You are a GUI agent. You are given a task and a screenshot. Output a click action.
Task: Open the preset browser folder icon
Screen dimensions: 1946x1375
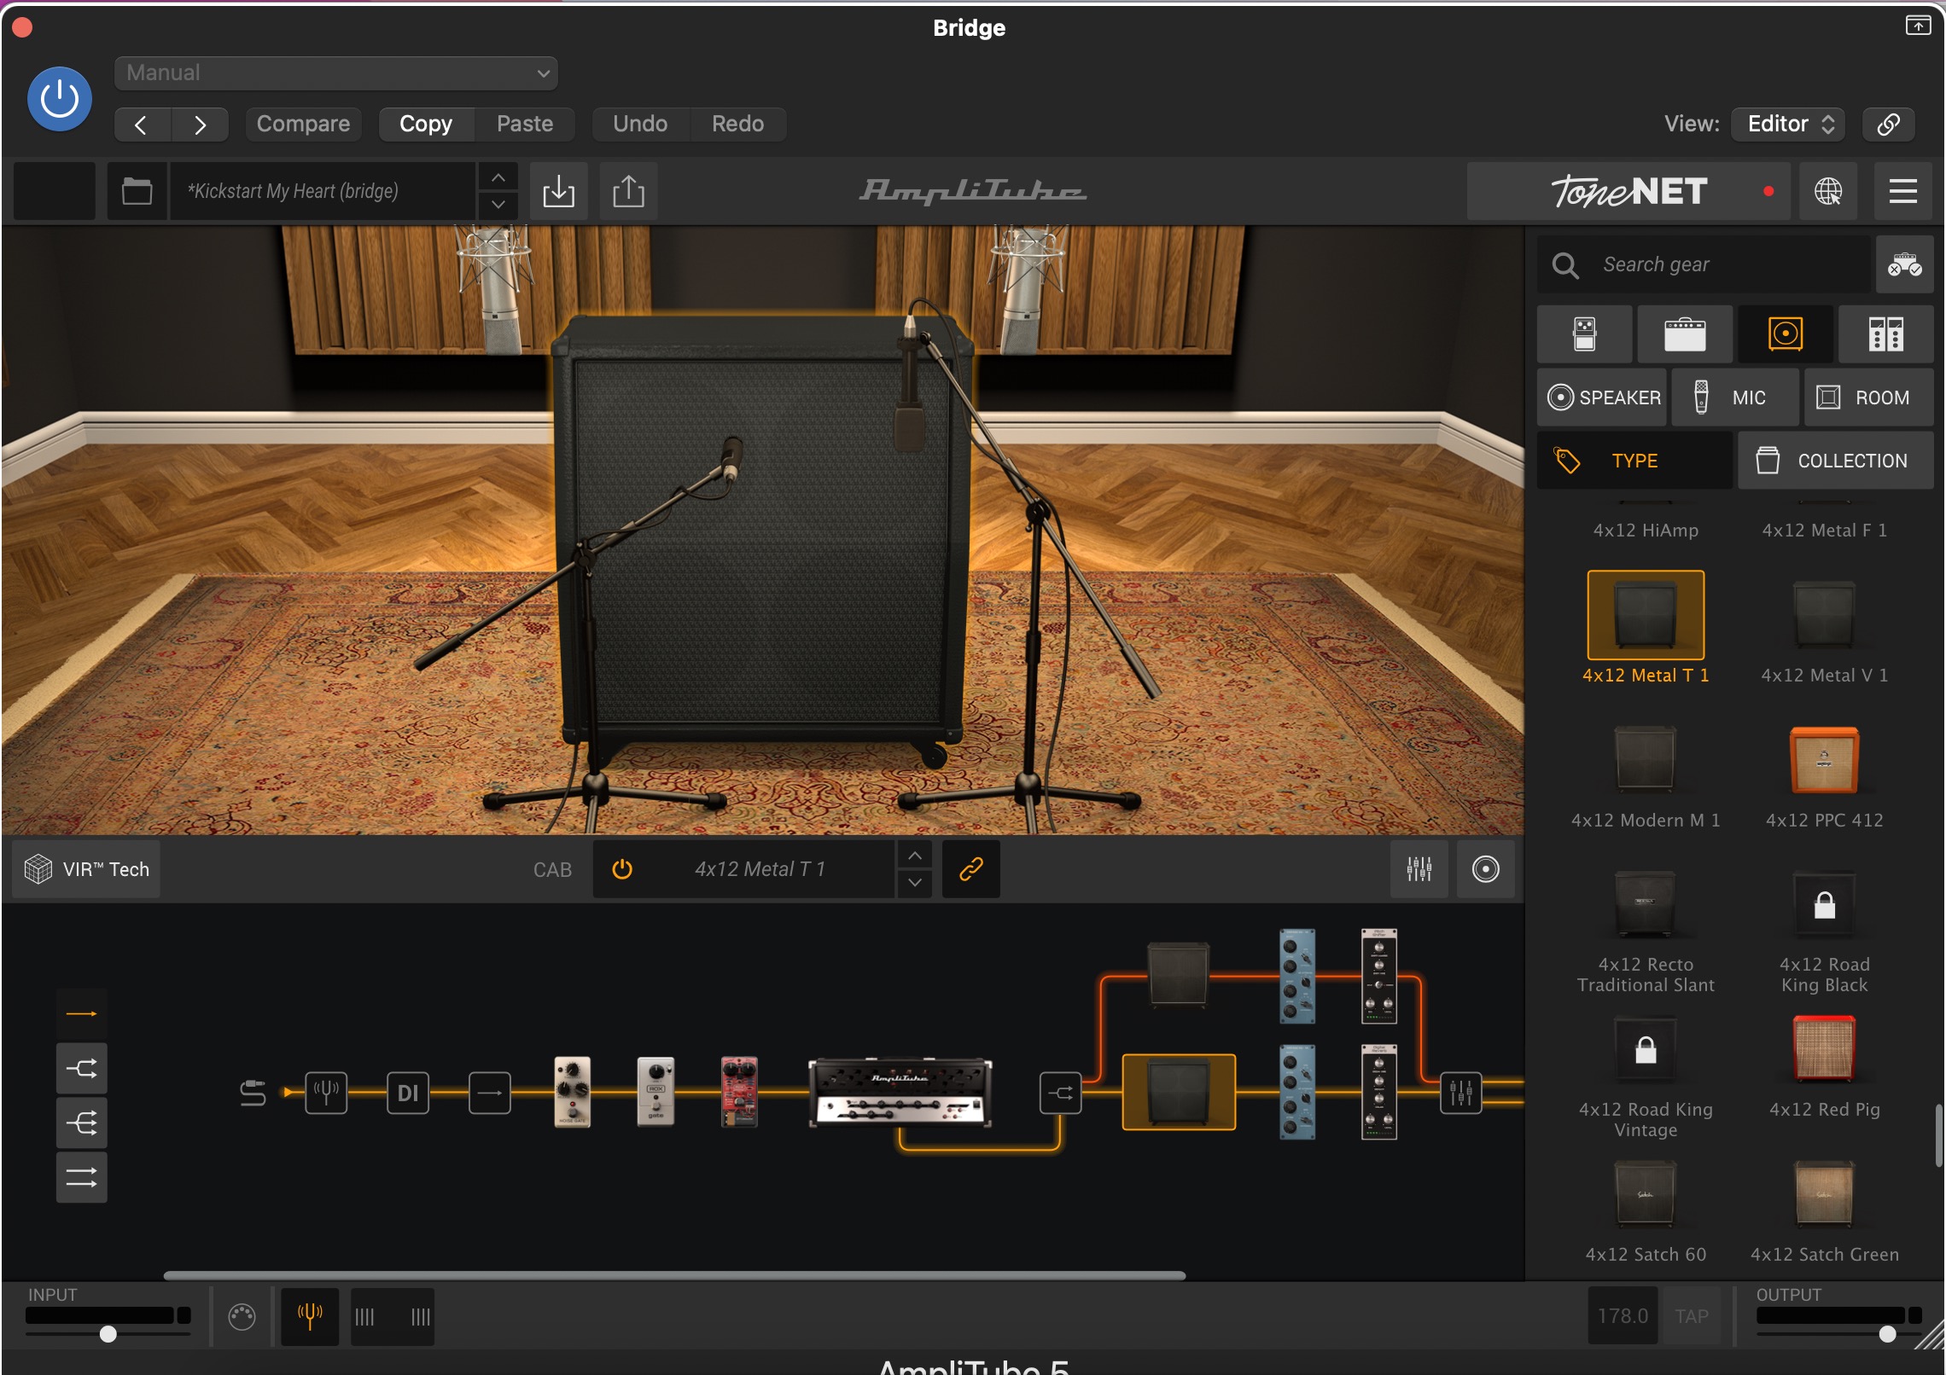(137, 191)
